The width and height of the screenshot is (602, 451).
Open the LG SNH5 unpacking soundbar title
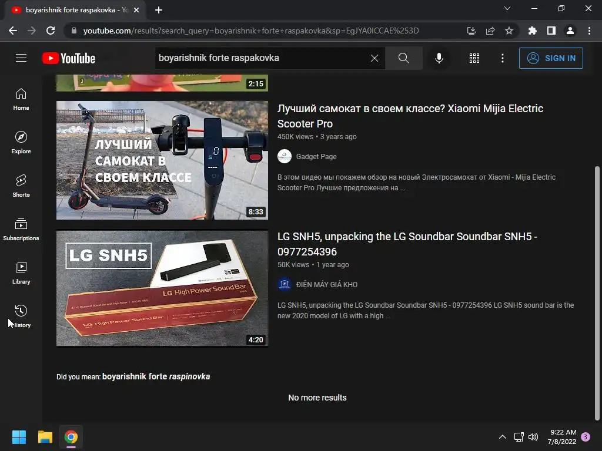pos(407,244)
